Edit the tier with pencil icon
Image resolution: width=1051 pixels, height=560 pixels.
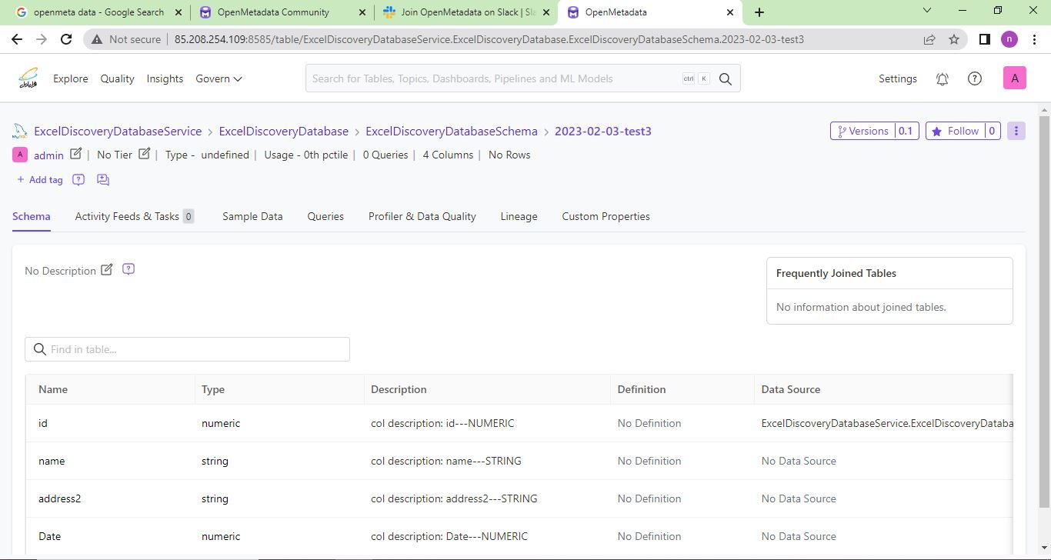[x=144, y=154]
